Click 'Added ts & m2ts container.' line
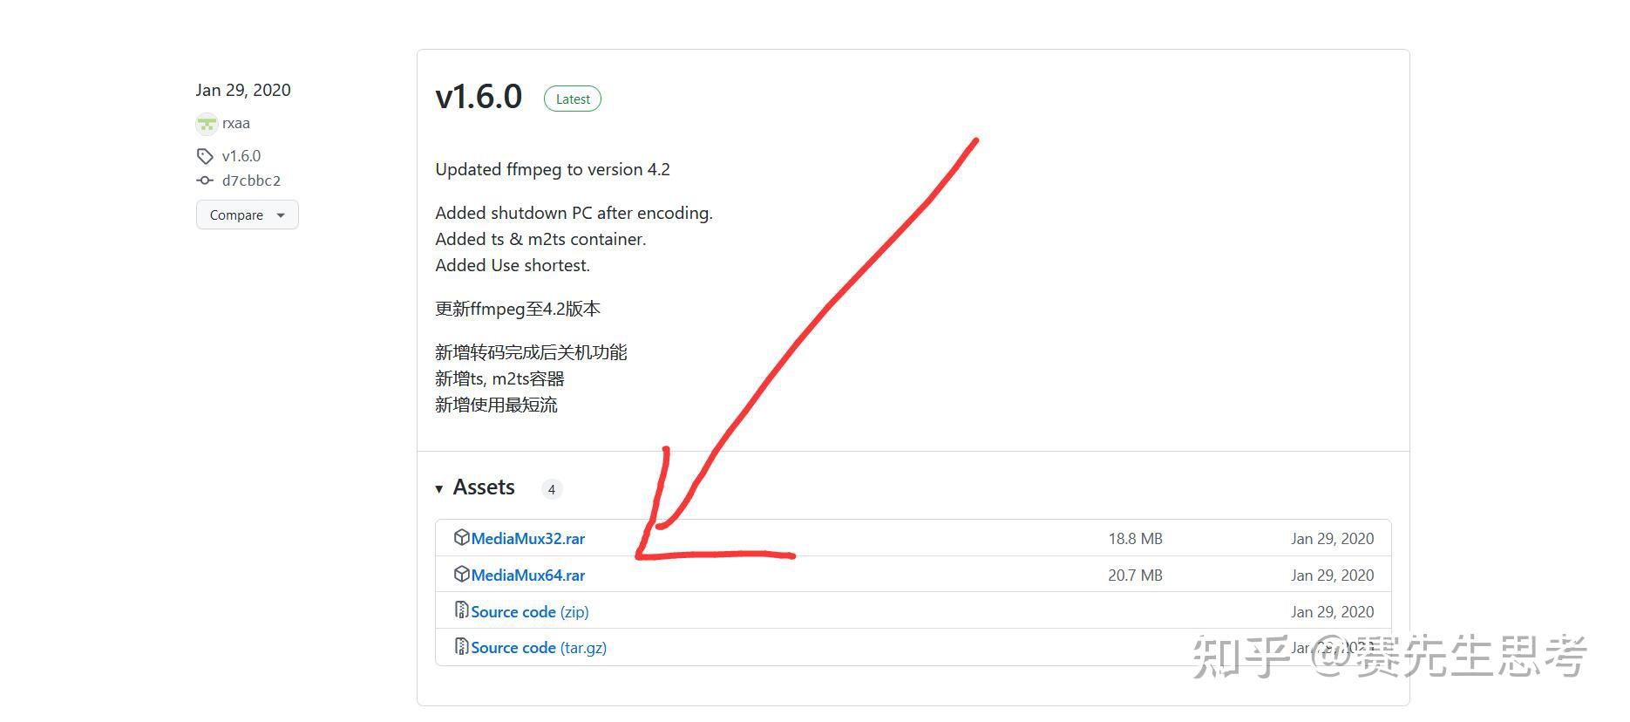Image resolution: width=1630 pixels, height=722 pixels. (540, 239)
